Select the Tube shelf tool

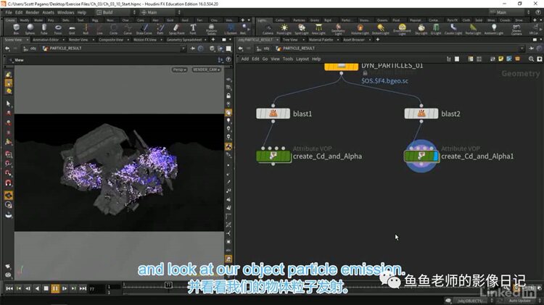coord(44,29)
